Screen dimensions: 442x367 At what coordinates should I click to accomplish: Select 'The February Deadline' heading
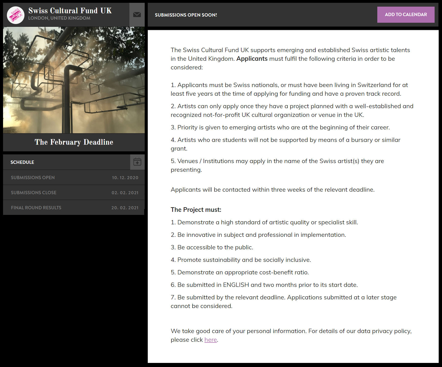point(74,142)
